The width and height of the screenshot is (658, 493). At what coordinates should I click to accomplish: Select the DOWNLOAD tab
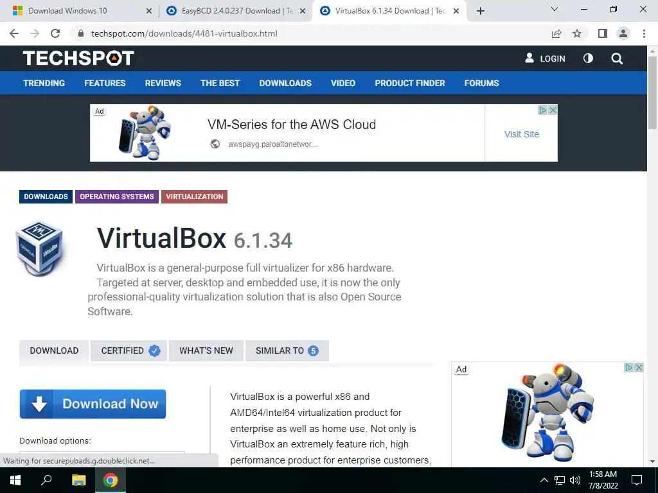54,350
